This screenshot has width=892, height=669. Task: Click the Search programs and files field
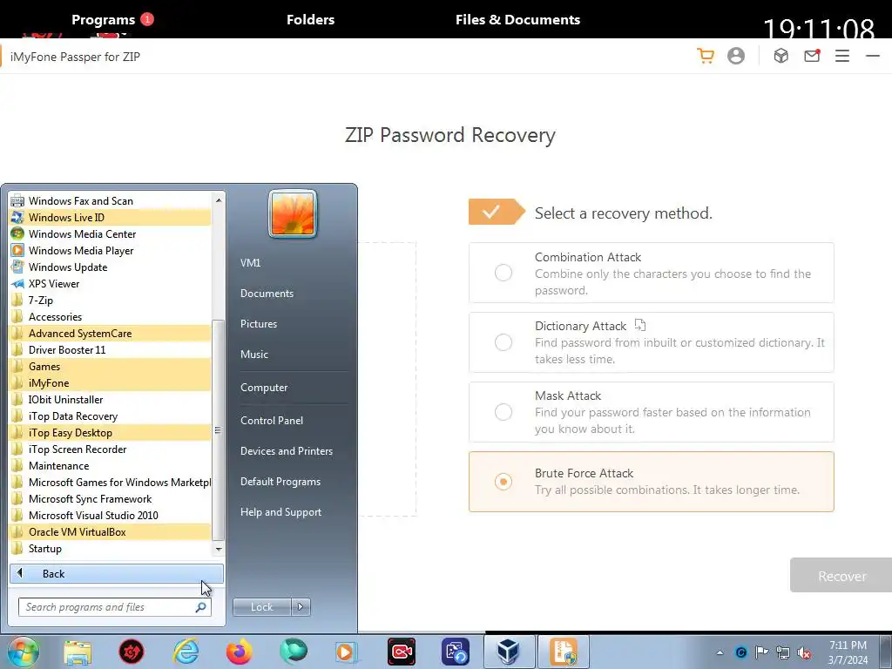pyautogui.click(x=114, y=607)
